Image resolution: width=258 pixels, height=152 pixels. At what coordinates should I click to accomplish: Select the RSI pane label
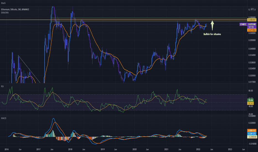(x=2, y=86)
